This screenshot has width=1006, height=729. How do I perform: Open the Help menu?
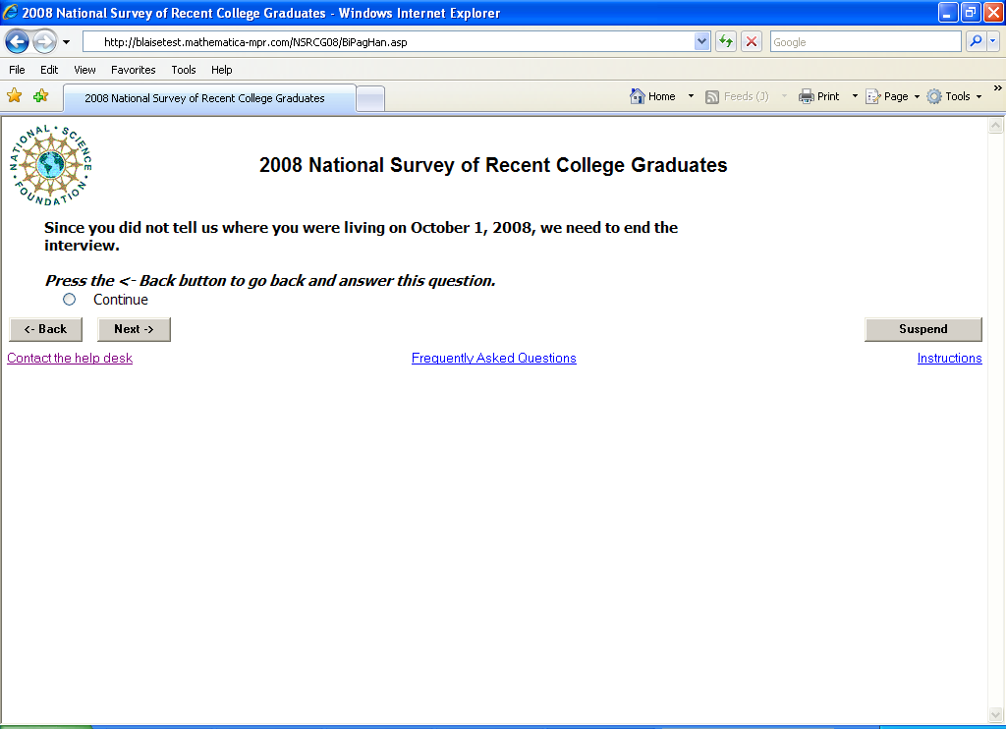tap(221, 70)
